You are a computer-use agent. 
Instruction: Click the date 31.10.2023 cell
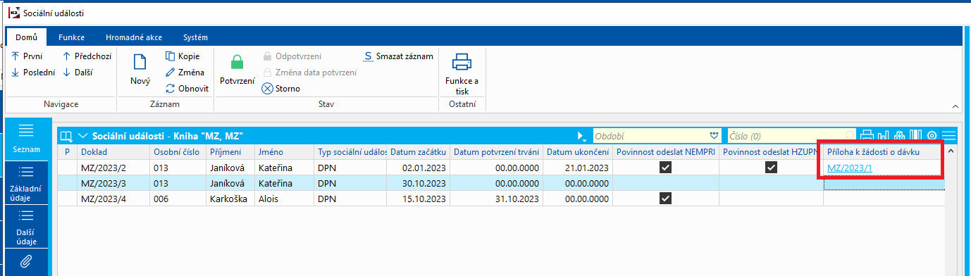[496, 199]
